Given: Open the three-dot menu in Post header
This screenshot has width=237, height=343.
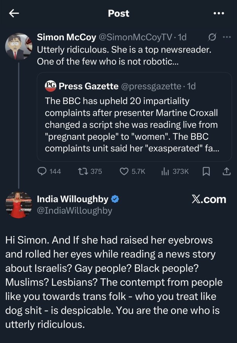Looking at the screenshot, I should coord(219,13).
